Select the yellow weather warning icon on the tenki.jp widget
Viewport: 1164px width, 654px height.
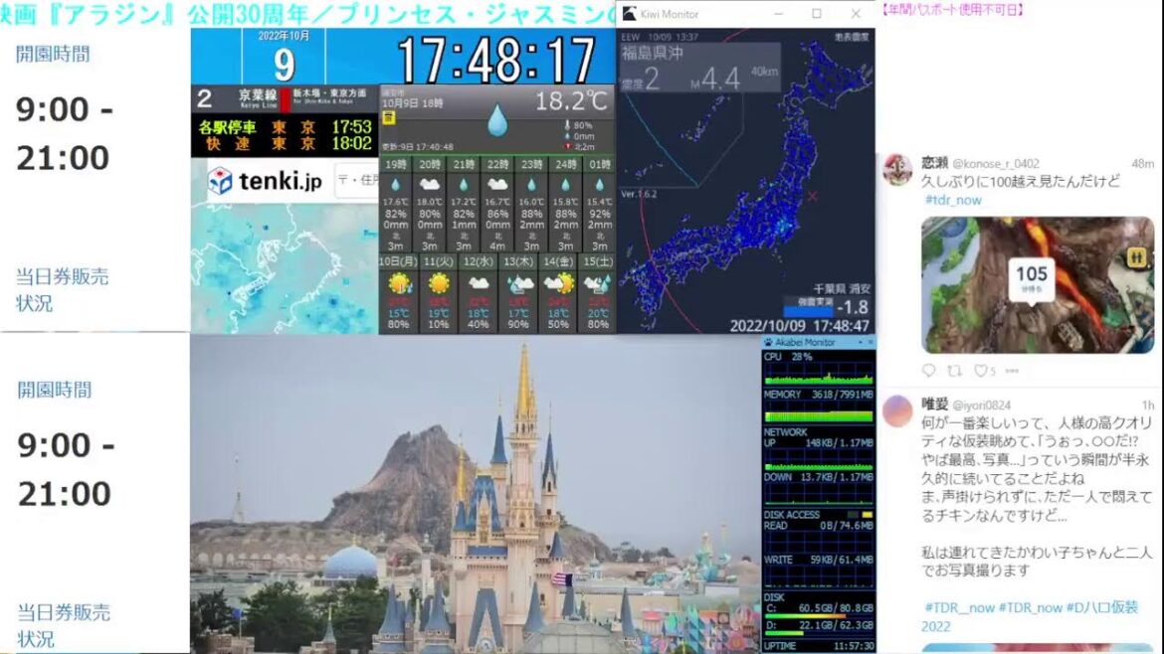click(x=390, y=117)
